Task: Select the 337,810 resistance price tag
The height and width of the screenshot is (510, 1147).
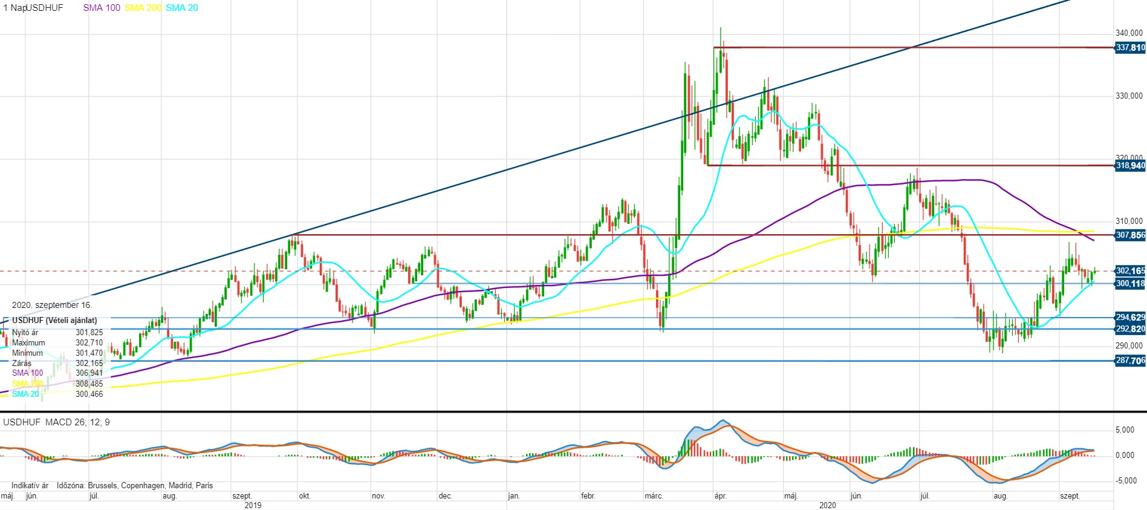Action: pyautogui.click(x=1130, y=47)
